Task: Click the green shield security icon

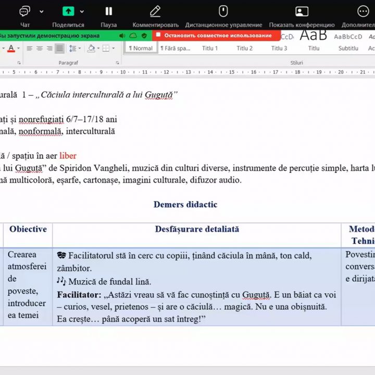Action: [x=144, y=35]
